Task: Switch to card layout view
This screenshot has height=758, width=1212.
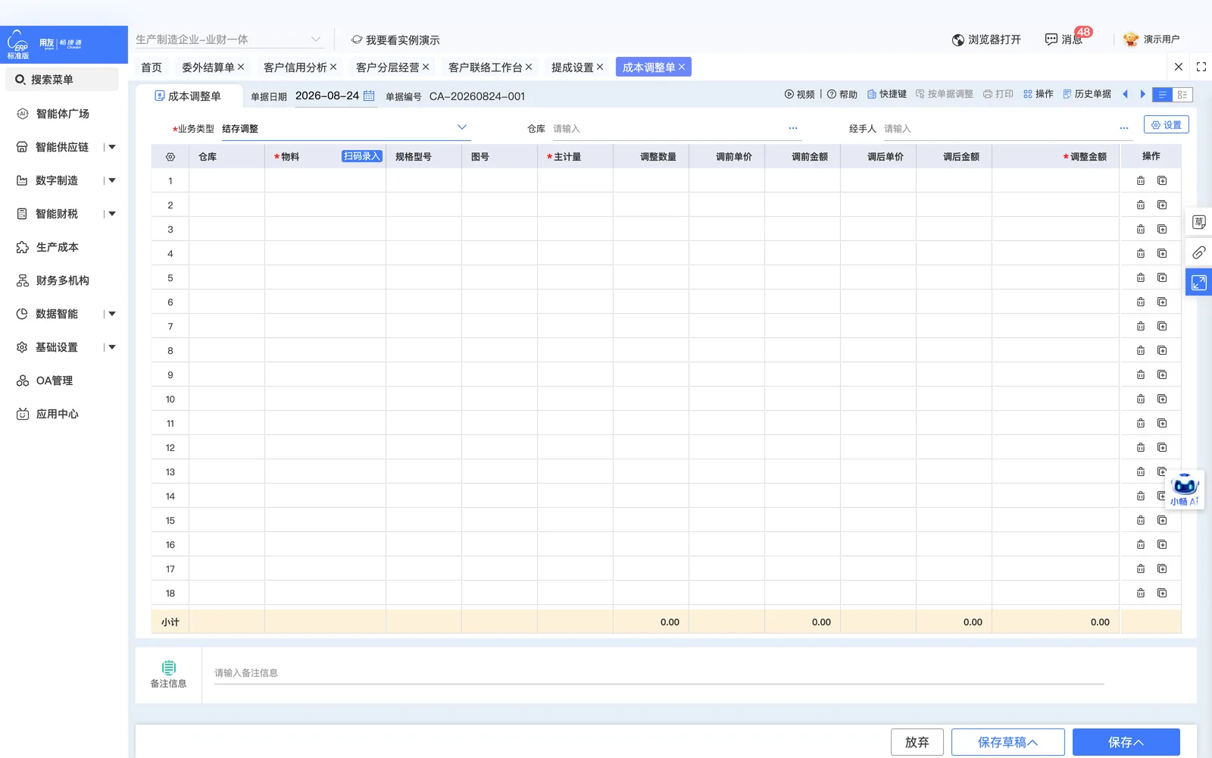Action: (1182, 95)
